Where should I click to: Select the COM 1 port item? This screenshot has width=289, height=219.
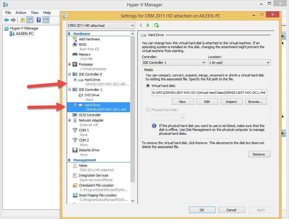click(84, 130)
